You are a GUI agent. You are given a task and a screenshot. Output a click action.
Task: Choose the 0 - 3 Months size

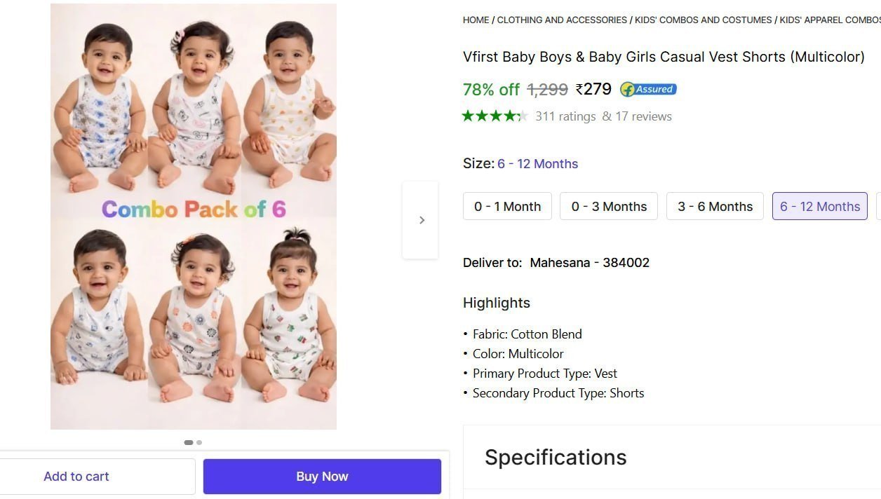(609, 206)
